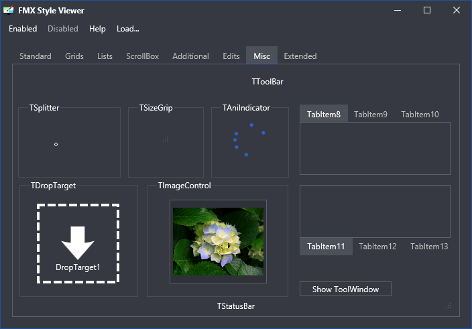Select the TabItem10 tab
This screenshot has height=329, width=472.
(x=420, y=115)
